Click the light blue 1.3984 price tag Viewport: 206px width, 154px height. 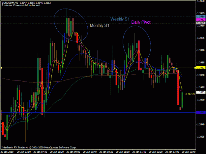click(x=201, y=17)
